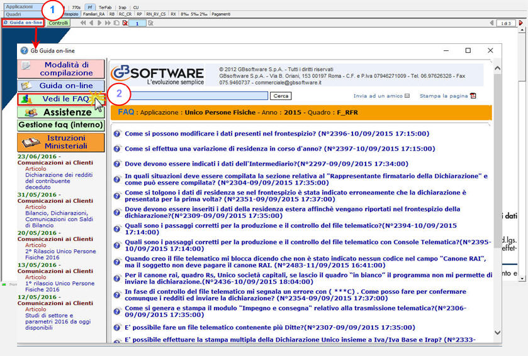
Task: Switch to the TerFab application tab
Action: tap(105, 7)
